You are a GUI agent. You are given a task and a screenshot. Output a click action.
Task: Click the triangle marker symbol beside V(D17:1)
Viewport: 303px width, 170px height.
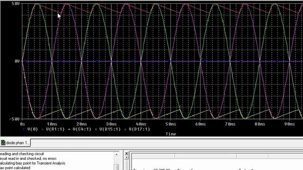point(125,129)
